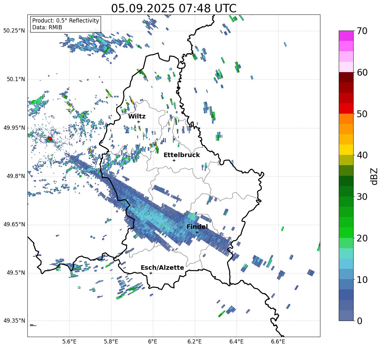Click the plus marker below Findel
This screenshot has height=348, width=382.
pyautogui.click(x=197, y=232)
